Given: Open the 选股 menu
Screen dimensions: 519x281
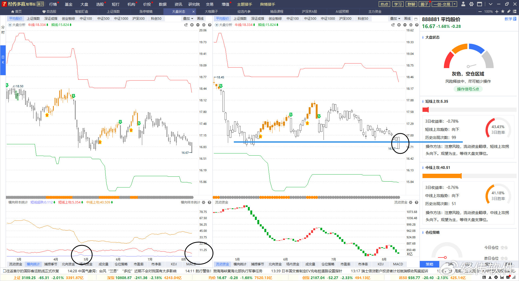Looking at the screenshot, I should pos(100,4).
